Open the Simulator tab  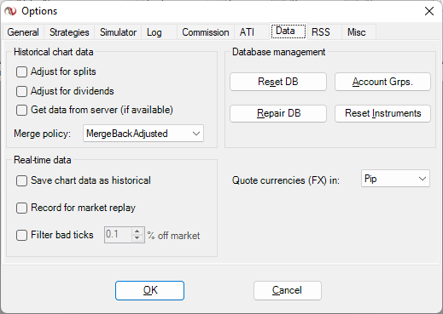[x=118, y=32]
